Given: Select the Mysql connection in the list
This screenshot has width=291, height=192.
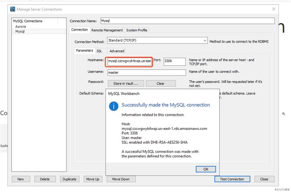Looking at the screenshot, I should [x=39, y=31].
